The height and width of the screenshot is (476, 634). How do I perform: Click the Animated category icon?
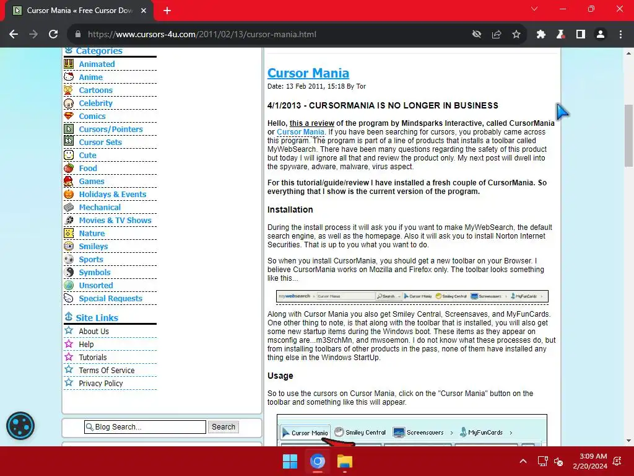click(69, 64)
